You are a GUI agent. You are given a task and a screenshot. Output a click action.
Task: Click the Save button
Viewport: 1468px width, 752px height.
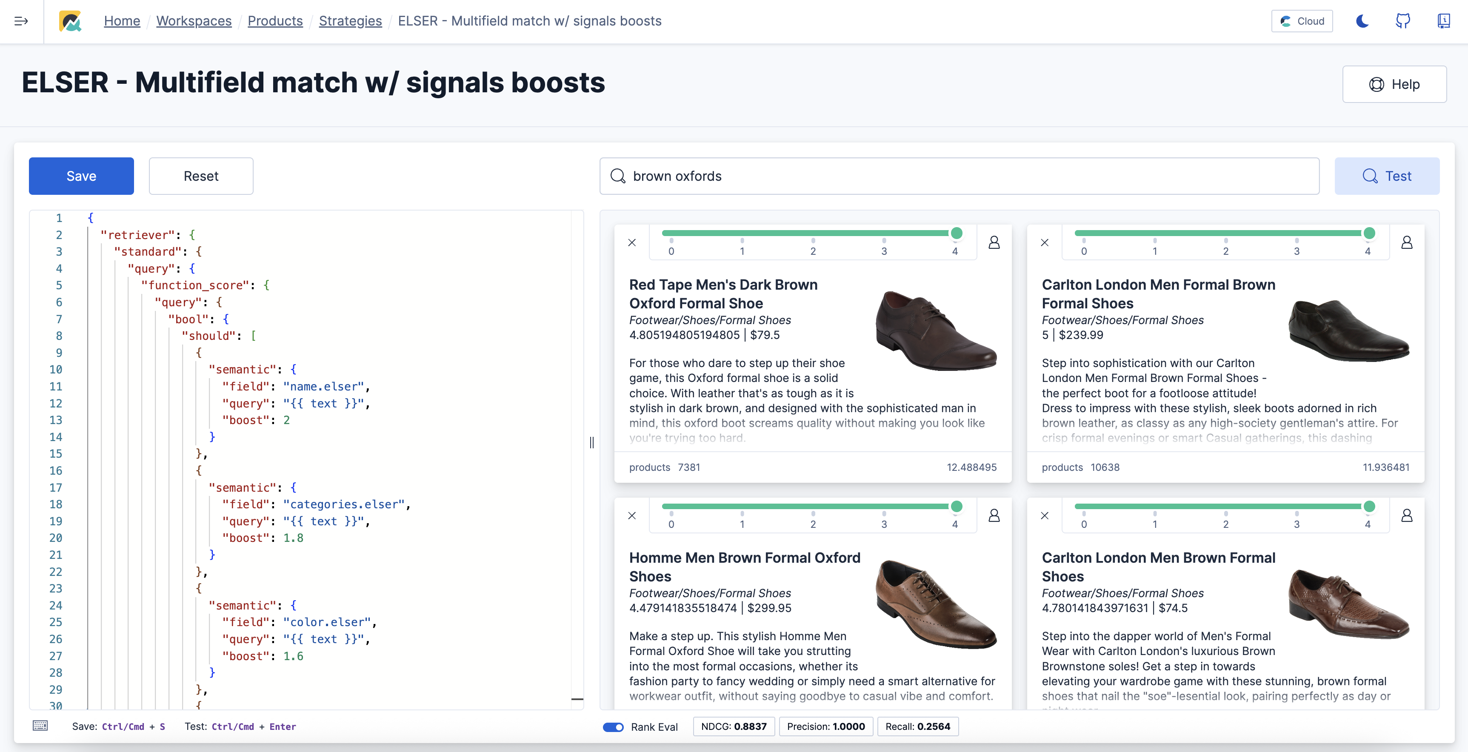tap(81, 176)
